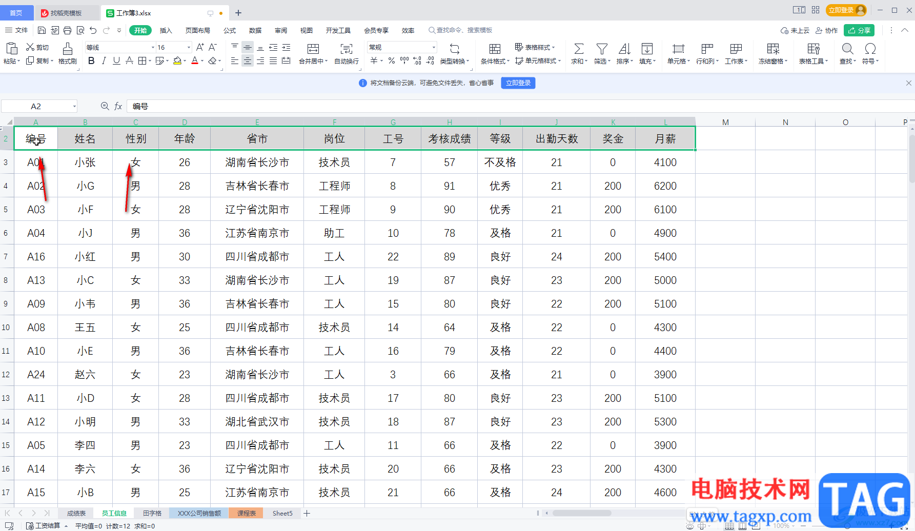Switch to the 成绩表 sheet tab
The width and height of the screenshot is (915, 531).
(x=76, y=513)
